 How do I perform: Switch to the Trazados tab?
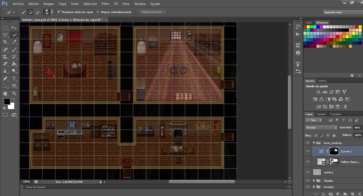pos(335,114)
